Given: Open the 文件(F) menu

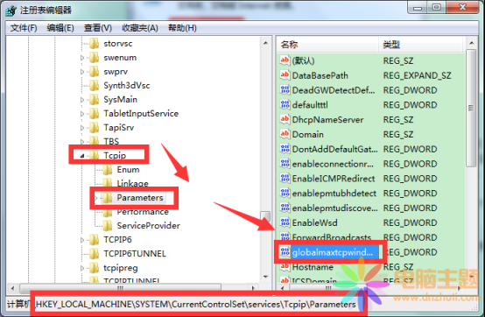Looking at the screenshot, I should point(24,28).
